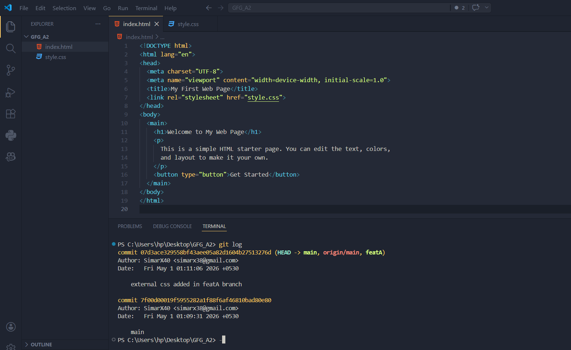Viewport: 571px width, 350px height.
Task: Click the EXPLORER panel title
Action: pyautogui.click(x=42, y=24)
